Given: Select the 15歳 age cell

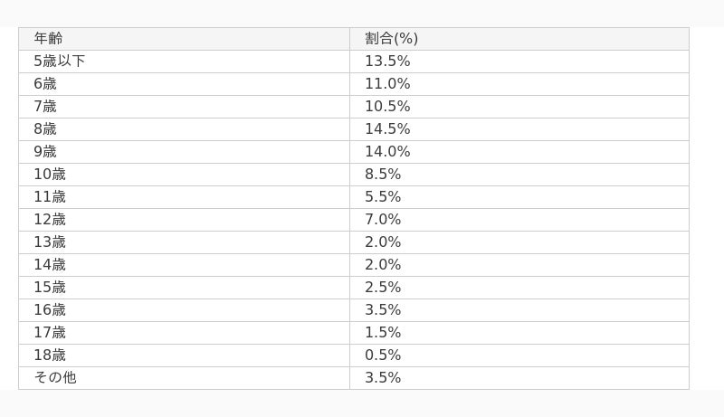Looking at the screenshot, I should point(50,288).
